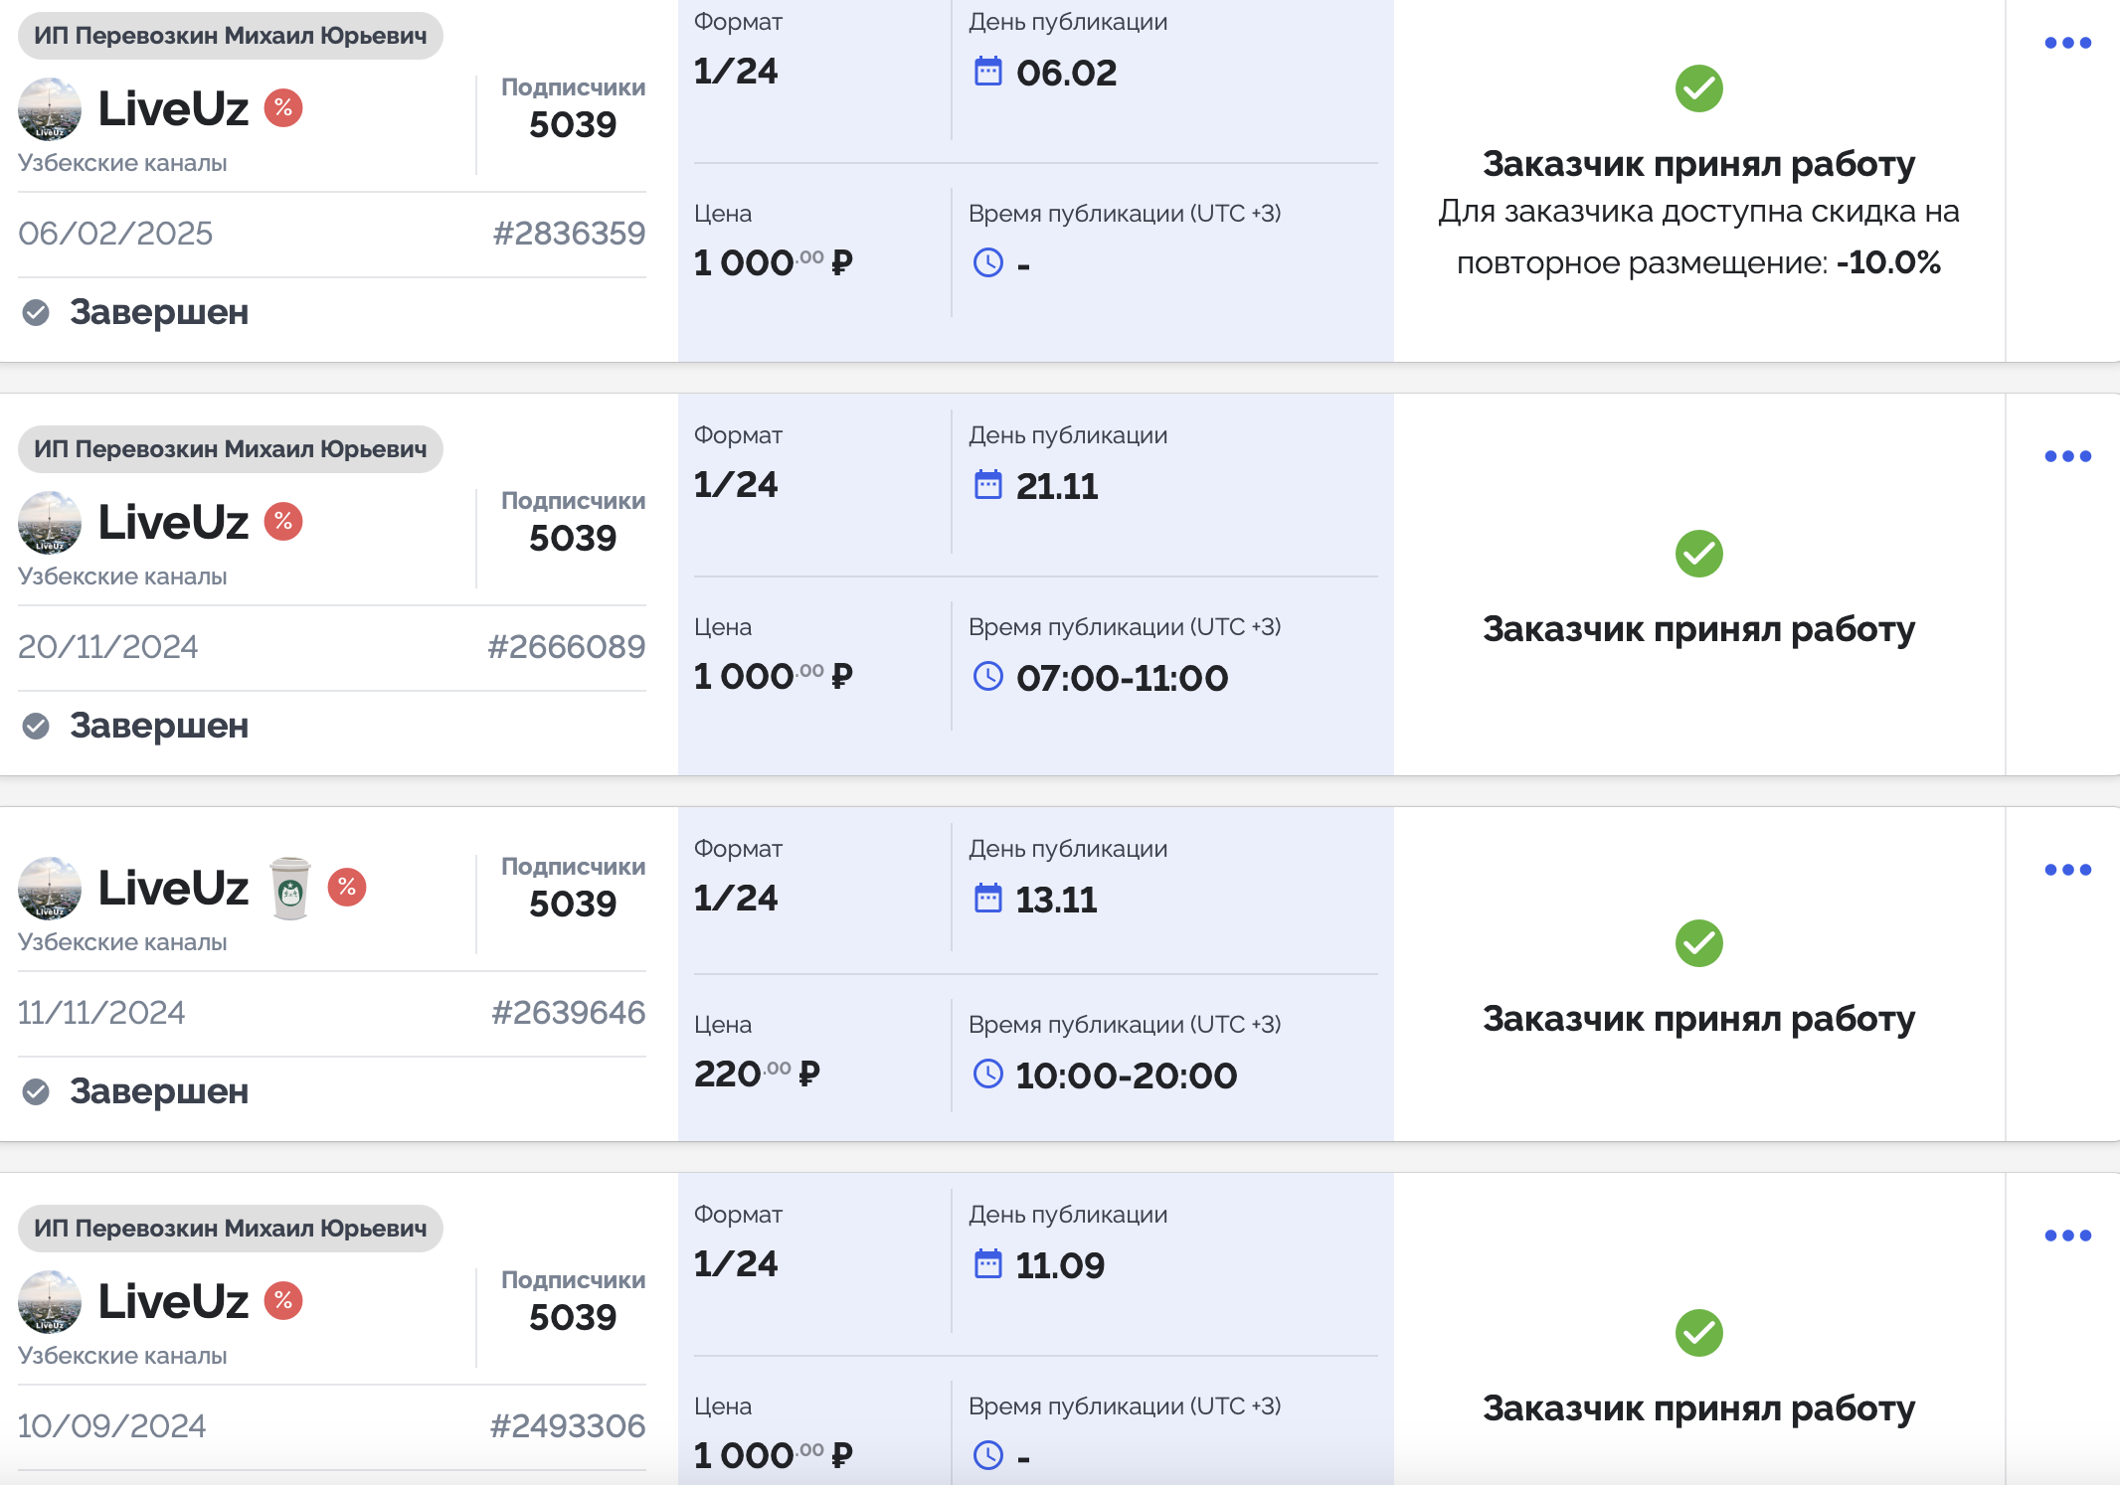Click green checkmark on order #2666089
This screenshot has width=2120, height=1485.
[1698, 554]
